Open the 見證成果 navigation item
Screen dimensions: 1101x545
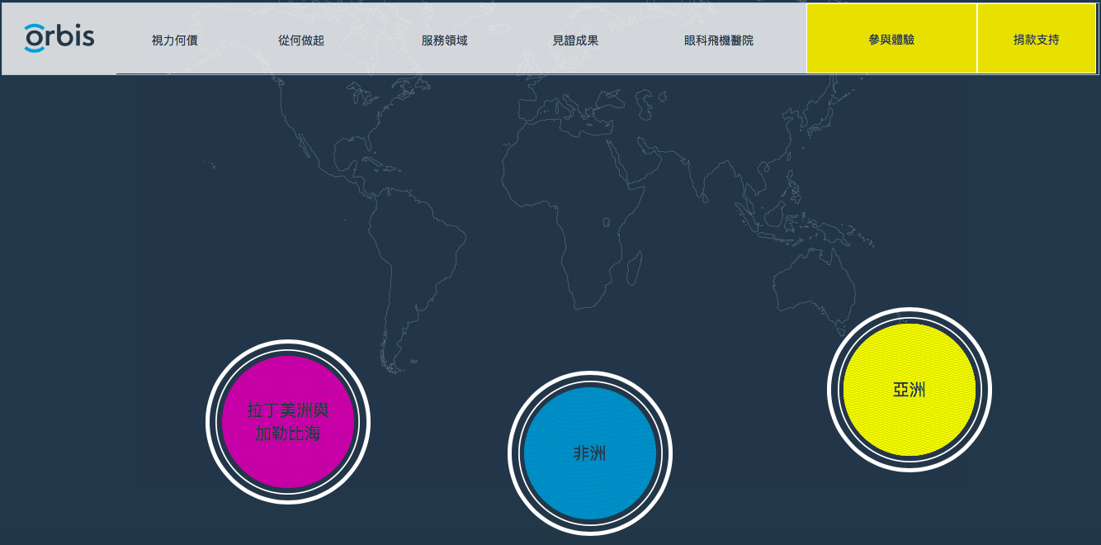(x=575, y=40)
